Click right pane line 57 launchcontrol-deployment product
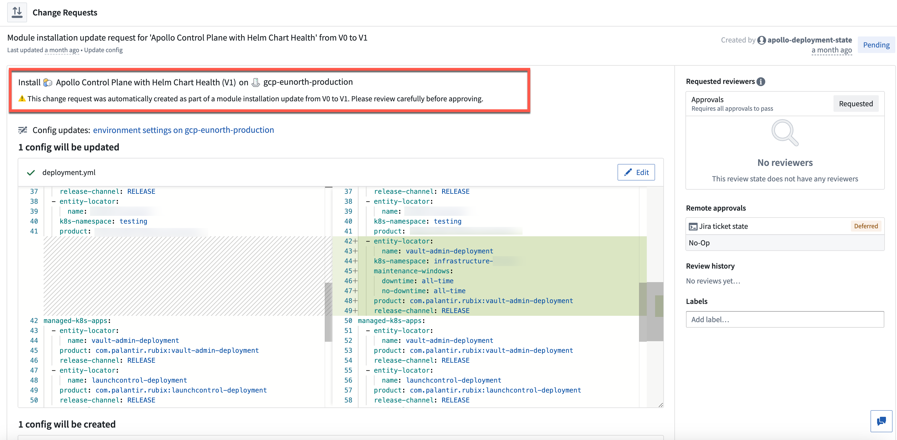This screenshot has height=440, width=897. 477,390
